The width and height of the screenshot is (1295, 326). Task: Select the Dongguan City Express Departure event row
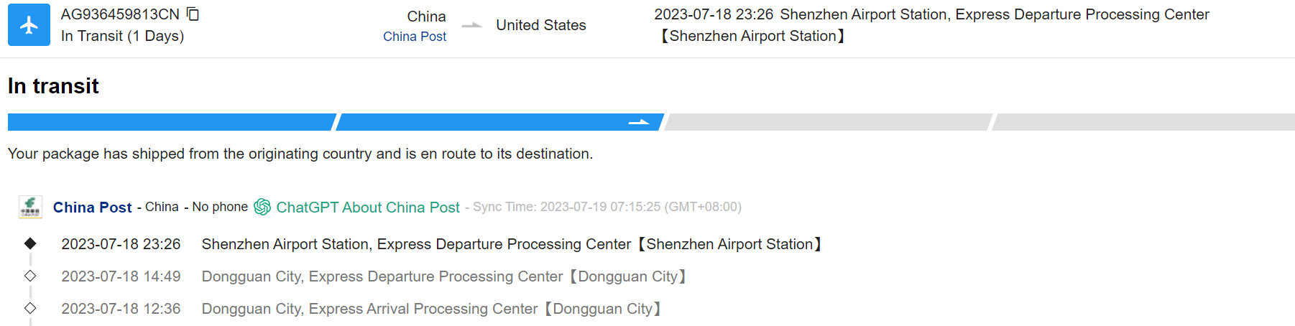(x=443, y=276)
